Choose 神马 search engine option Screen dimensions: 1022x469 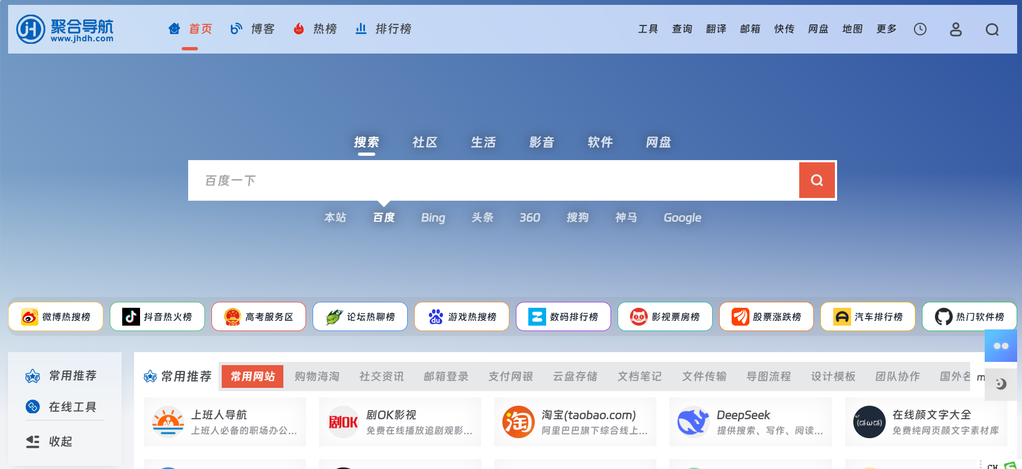click(626, 217)
